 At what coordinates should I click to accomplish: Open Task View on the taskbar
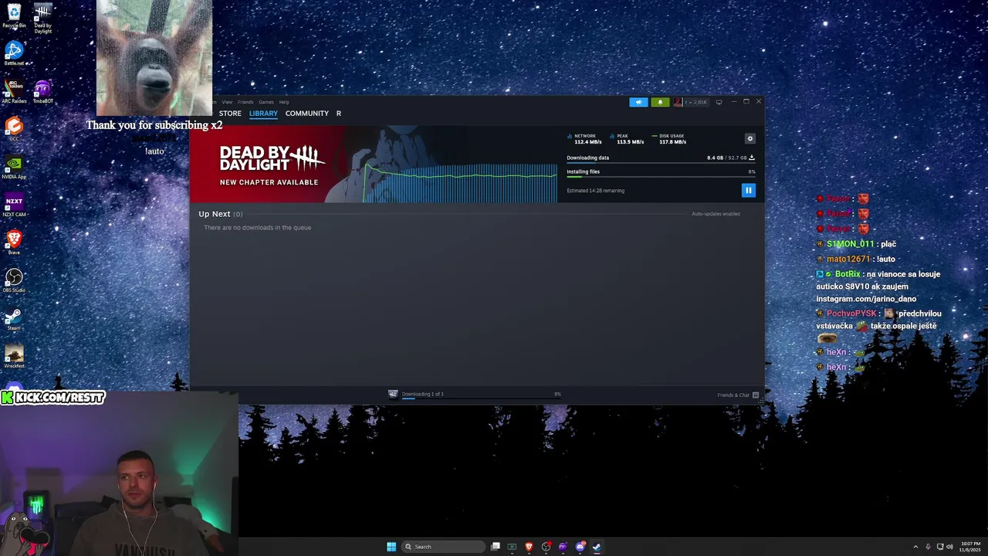pos(496,547)
